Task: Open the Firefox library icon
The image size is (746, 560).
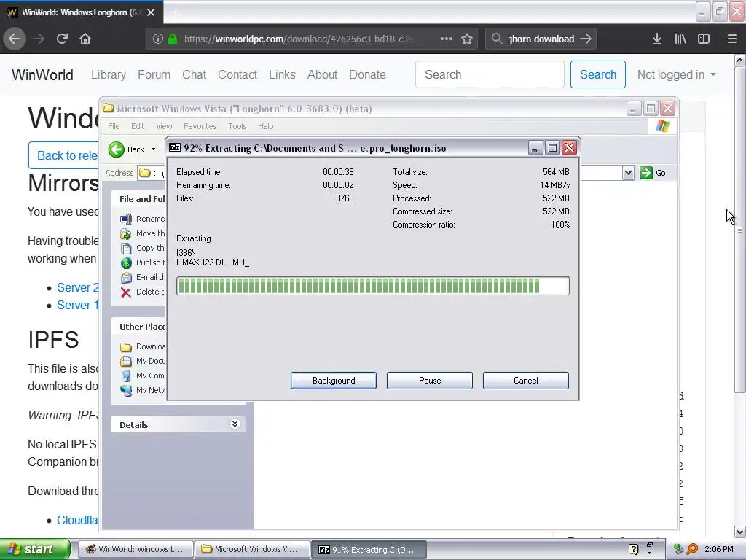Action: 680,39
